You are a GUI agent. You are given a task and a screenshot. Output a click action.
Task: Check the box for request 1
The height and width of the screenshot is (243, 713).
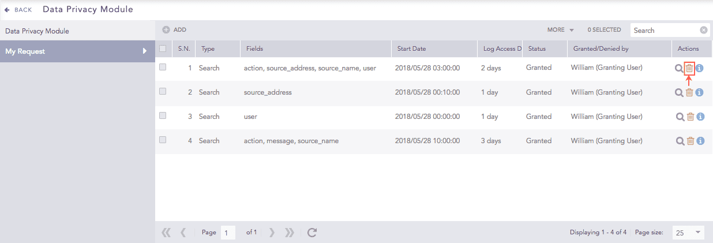[163, 67]
